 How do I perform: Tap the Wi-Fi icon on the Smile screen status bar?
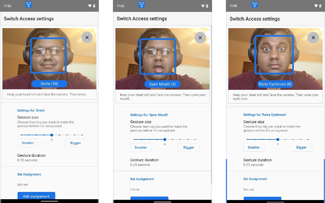pyautogui.click(x=90, y=6)
